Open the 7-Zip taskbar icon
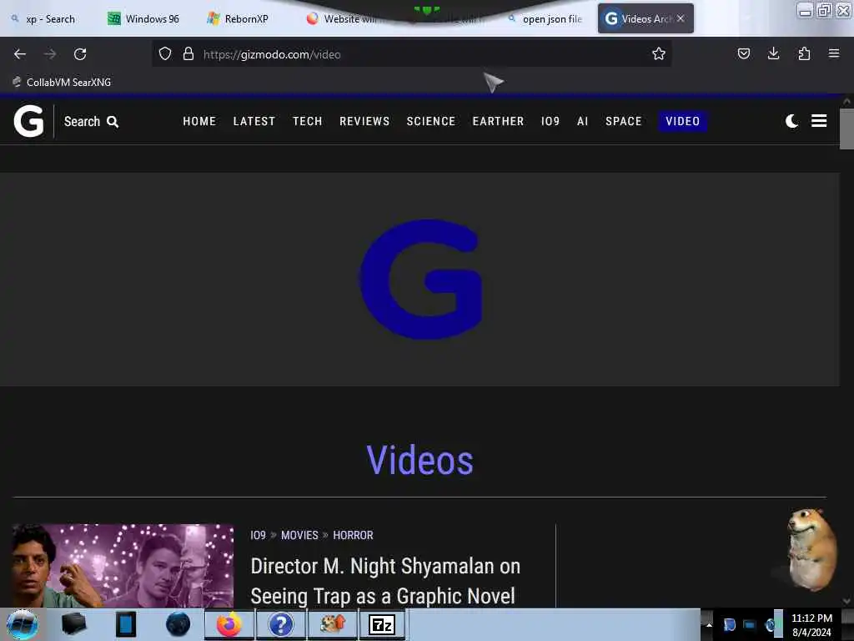Image resolution: width=854 pixels, height=641 pixels. pyautogui.click(x=382, y=624)
